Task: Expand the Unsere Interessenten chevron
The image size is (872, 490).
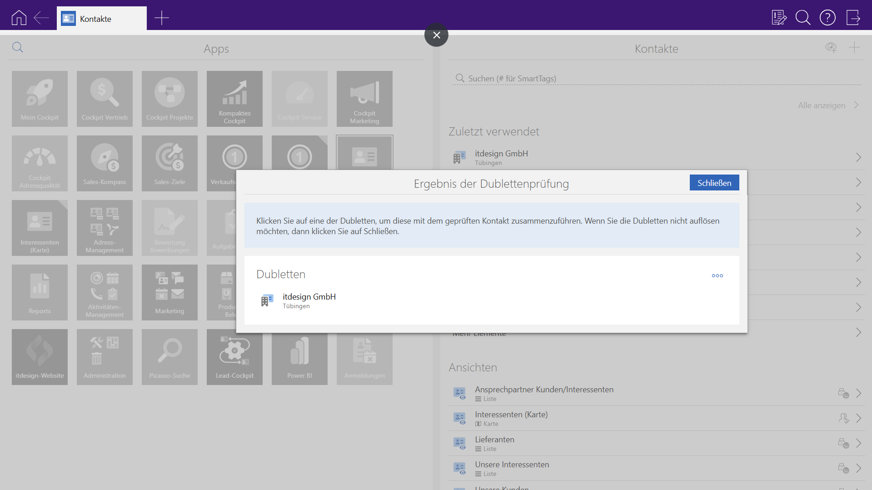Action: pos(858,468)
